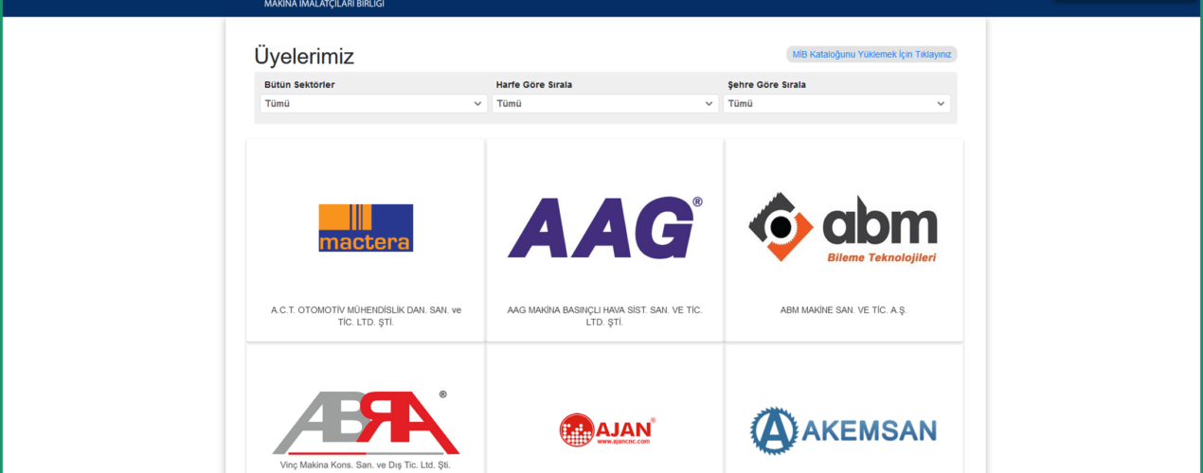The height and width of the screenshot is (473, 1203).
Task: Click the Makina İmalatçıları Birliği header text
Action: pos(324,4)
